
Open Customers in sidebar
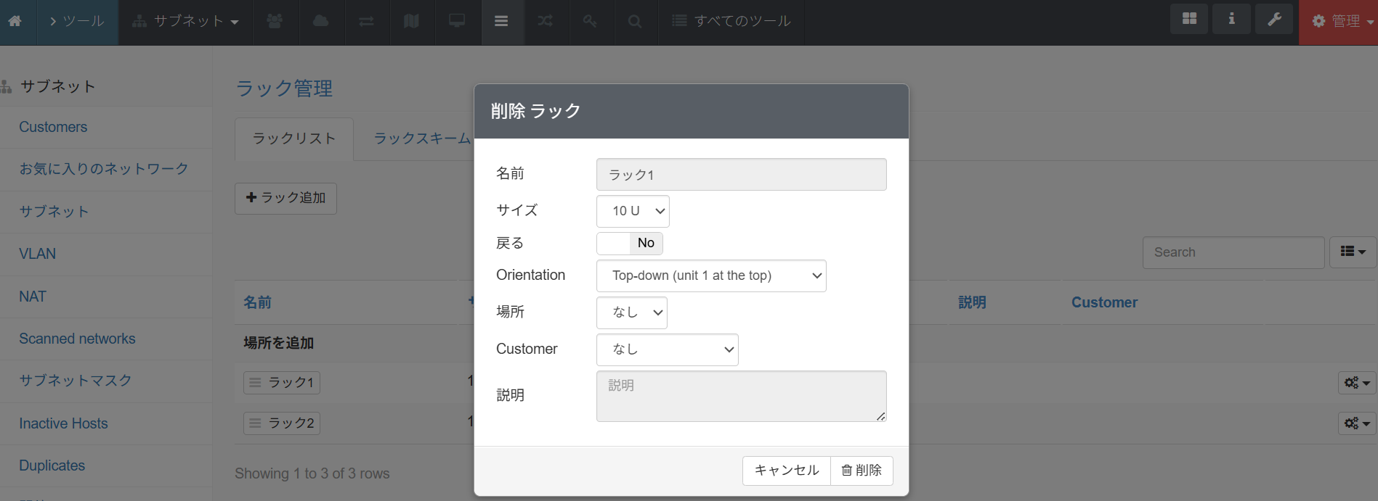click(x=53, y=127)
